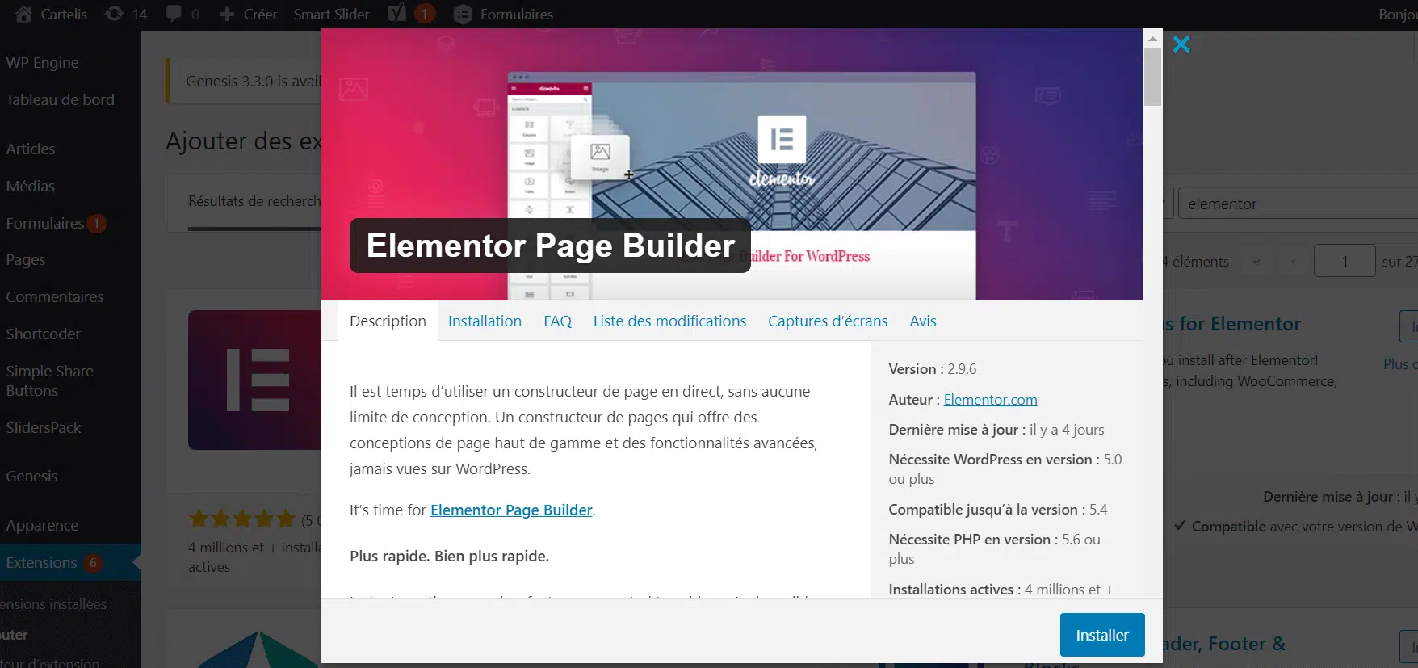Click the Formulaires icon in top admin bar
The image size is (1418, 668).
(x=463, y=15)
